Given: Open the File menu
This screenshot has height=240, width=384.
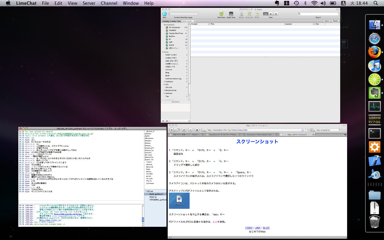Looking at the screenshot, I should coord(45,3).
